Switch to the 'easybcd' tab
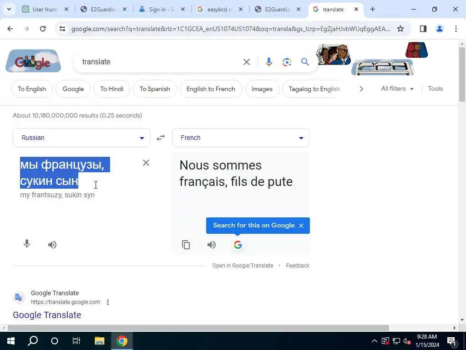 pyautogui.click(x=220, y=9)
